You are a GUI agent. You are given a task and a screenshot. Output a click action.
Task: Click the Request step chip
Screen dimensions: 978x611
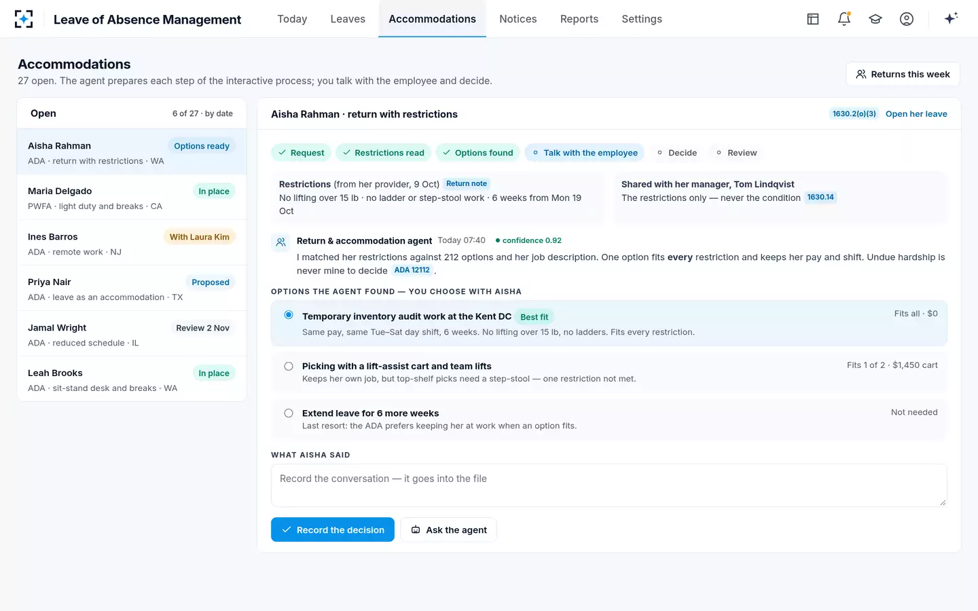(301, 153)
